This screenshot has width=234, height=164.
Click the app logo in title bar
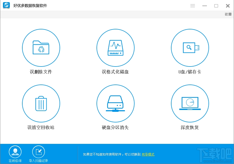[x=6, y=6]
